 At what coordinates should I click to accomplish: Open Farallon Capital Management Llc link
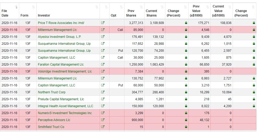click(x=61, y=65)
